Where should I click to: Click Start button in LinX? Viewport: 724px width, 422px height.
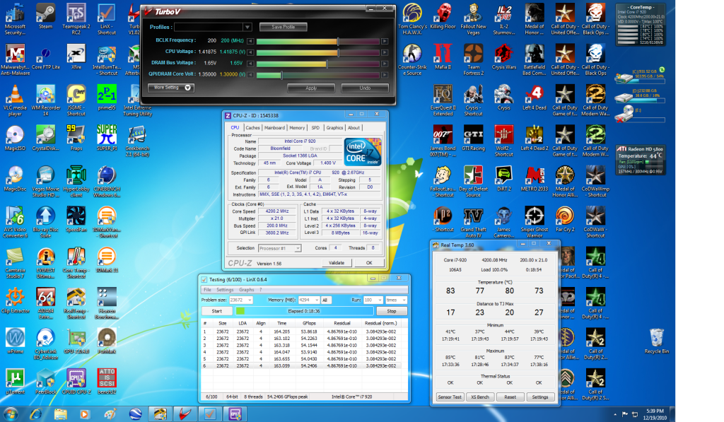tap(217, 311)
